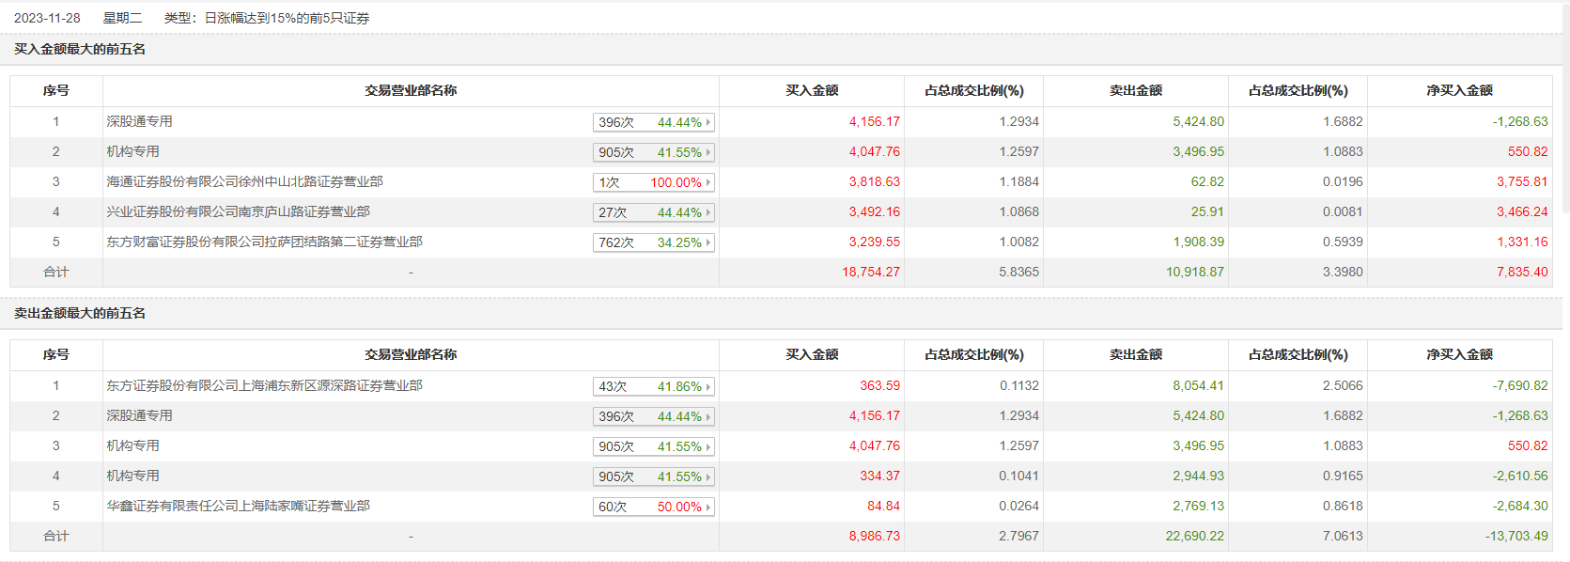Click the 交易营业部名称 header in the buy table
This screenshot has width=1570, height=562.
(x=411, y=90)
